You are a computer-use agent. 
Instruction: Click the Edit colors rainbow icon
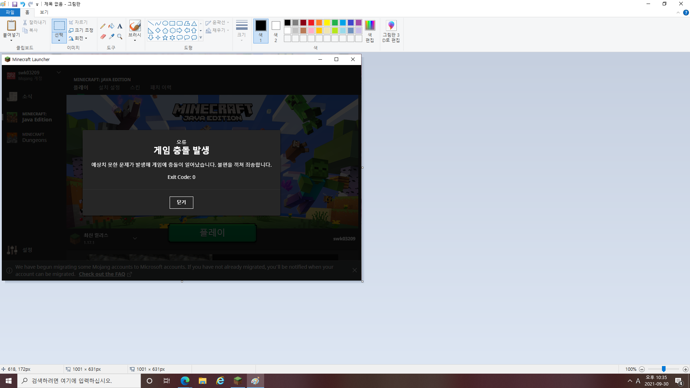370,26
